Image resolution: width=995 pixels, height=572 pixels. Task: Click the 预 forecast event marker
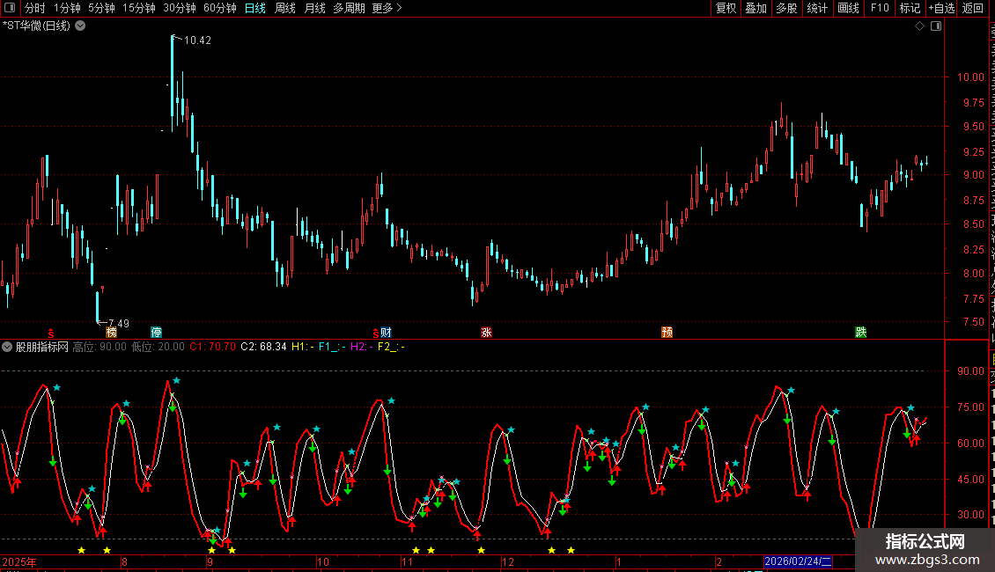pyautogui.click(x=667, y=333)
